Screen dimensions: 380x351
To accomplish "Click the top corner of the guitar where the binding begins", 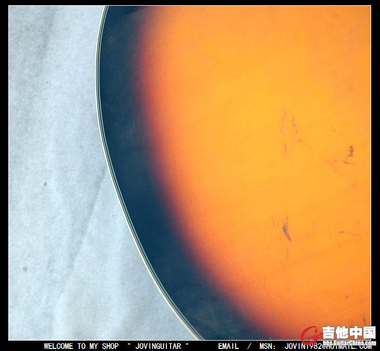I will pos(107,8).
